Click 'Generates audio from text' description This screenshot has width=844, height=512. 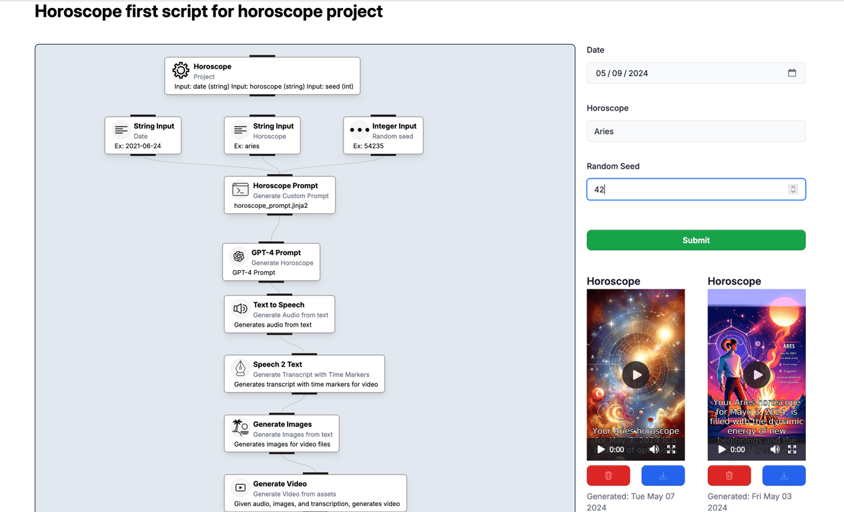[273, 325]
